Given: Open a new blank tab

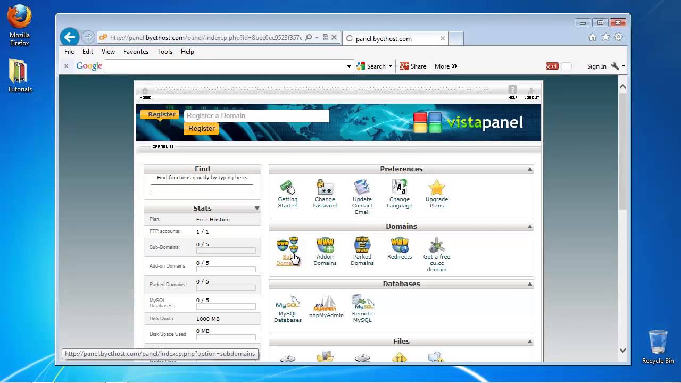Looking at the screenshot, I should coord(456,38).
